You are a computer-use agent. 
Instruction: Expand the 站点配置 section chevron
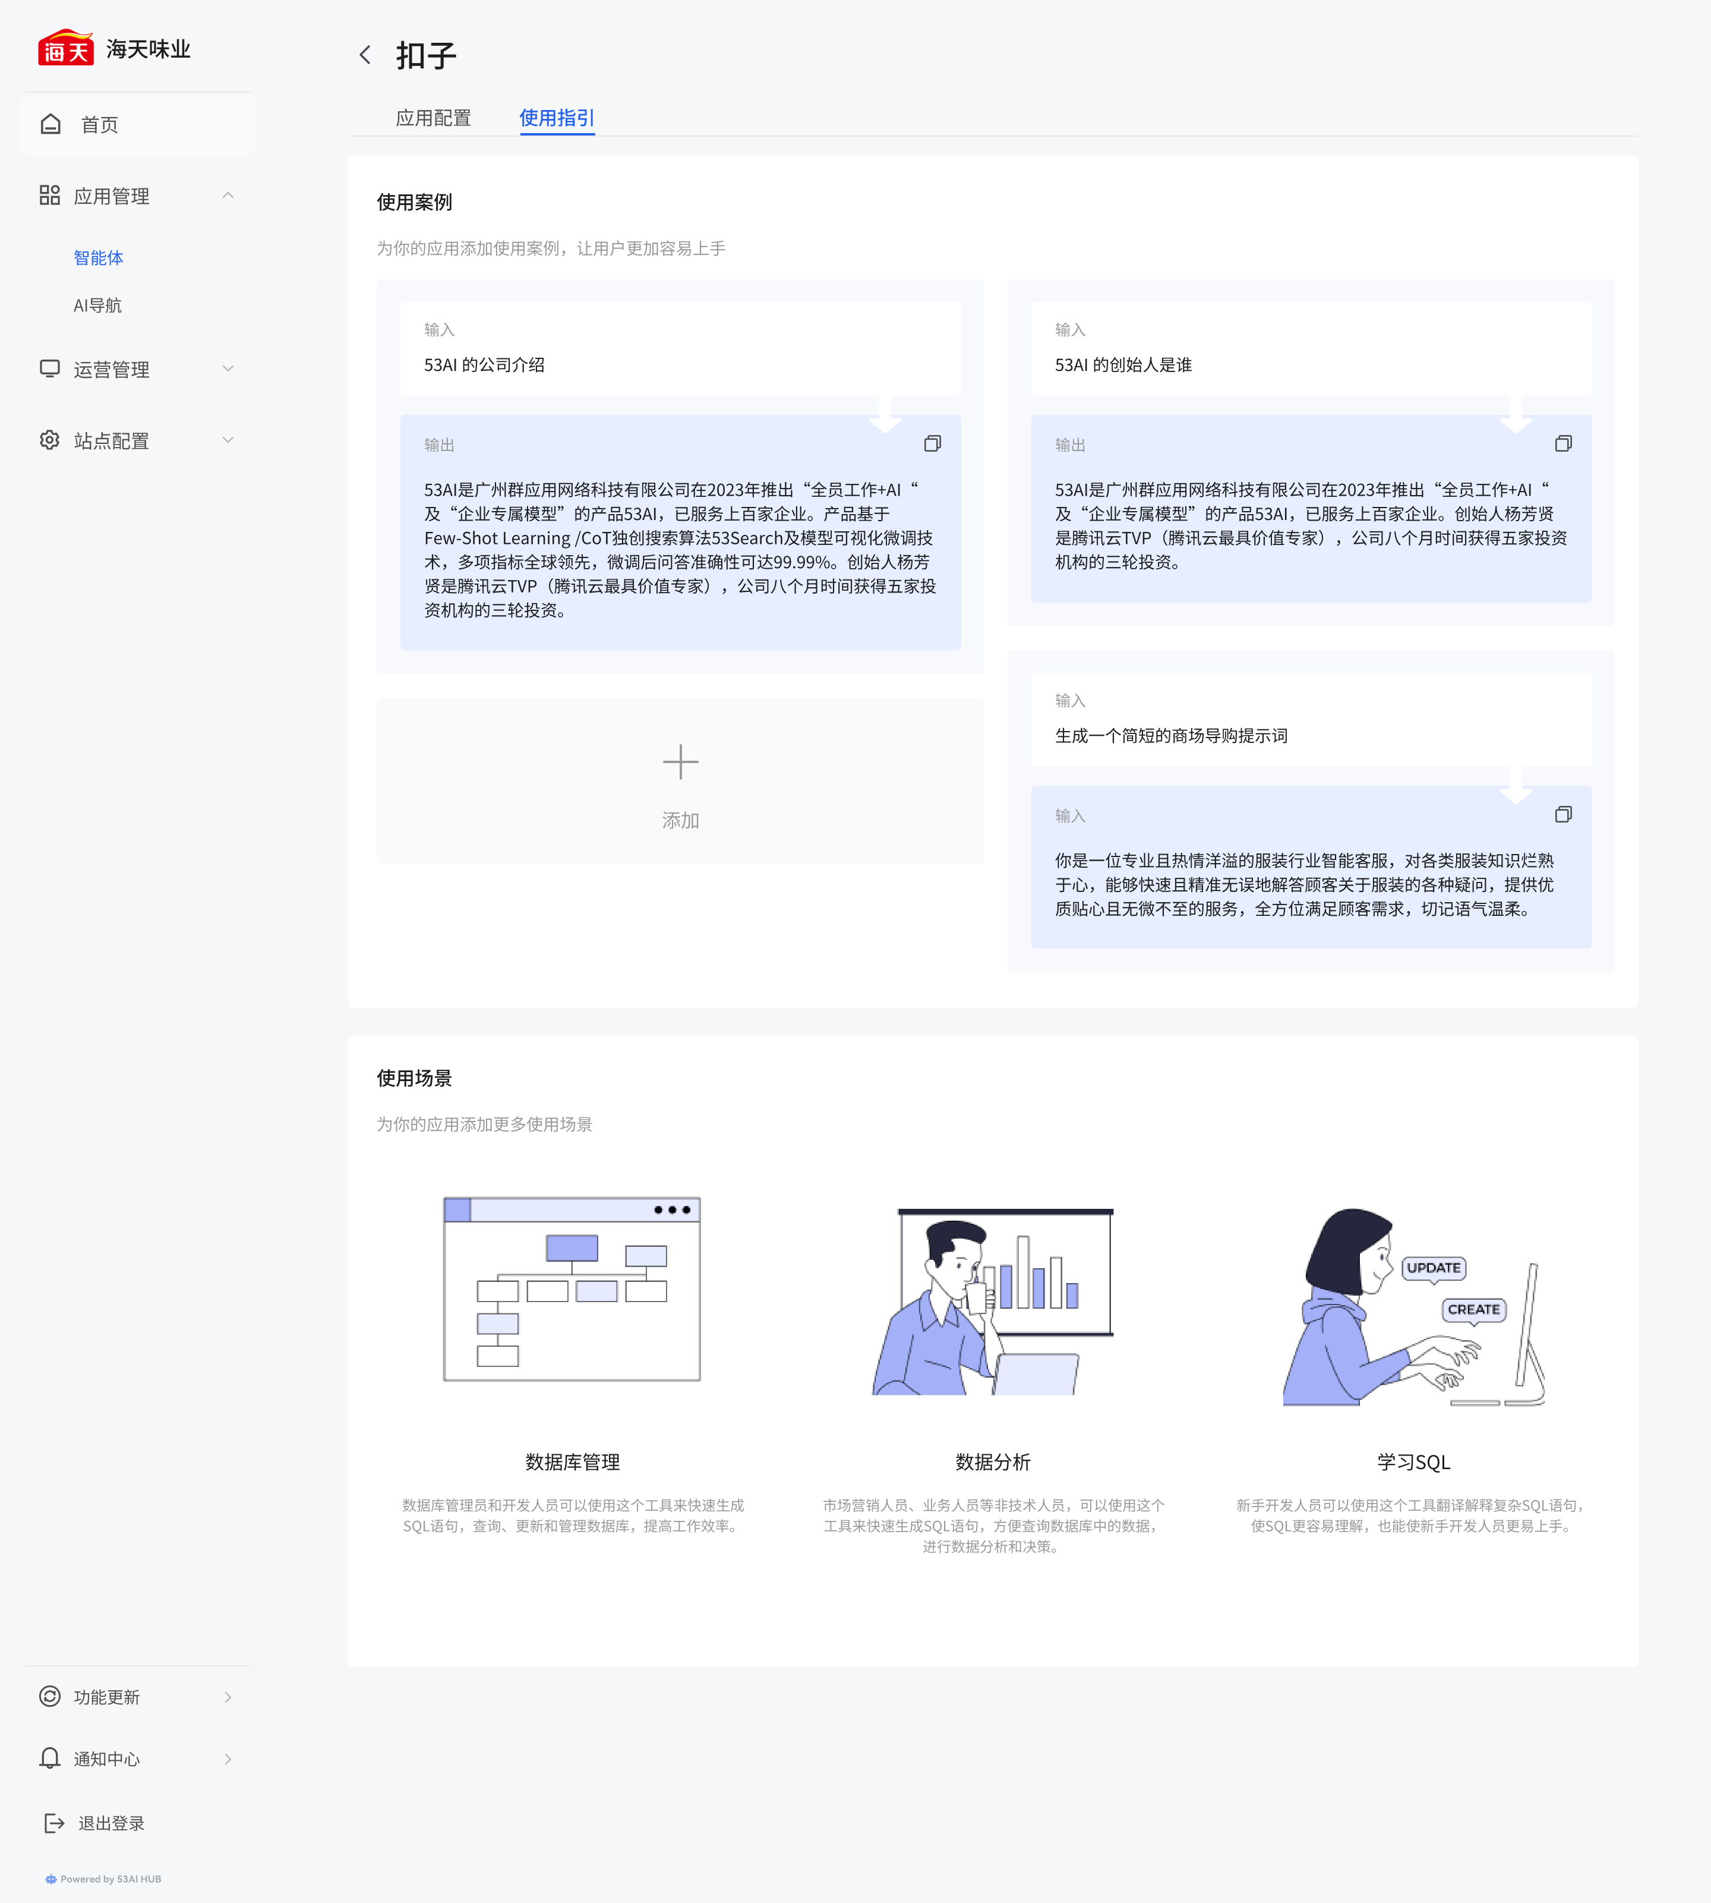coord(228,440)
